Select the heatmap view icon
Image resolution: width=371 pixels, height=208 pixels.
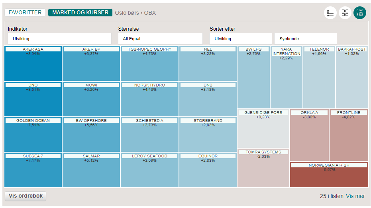coord(360,13)
